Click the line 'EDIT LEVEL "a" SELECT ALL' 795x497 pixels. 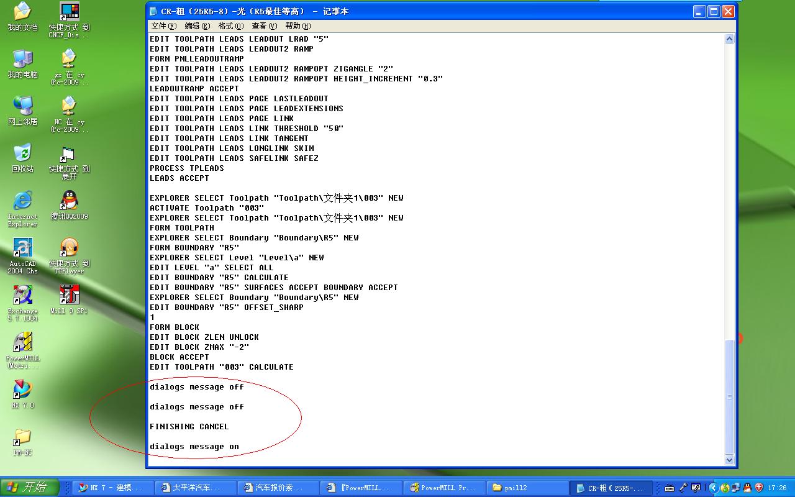point(212,268)
